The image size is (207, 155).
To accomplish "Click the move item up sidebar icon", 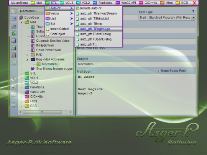I will (x=13, y=80).
